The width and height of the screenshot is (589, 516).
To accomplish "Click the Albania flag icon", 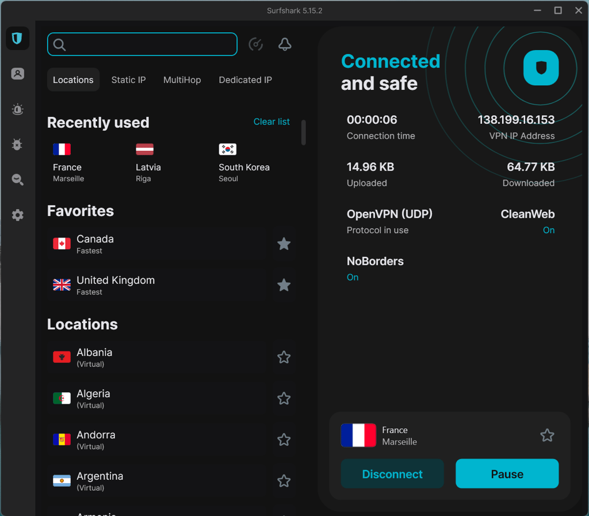I will 62,357.
